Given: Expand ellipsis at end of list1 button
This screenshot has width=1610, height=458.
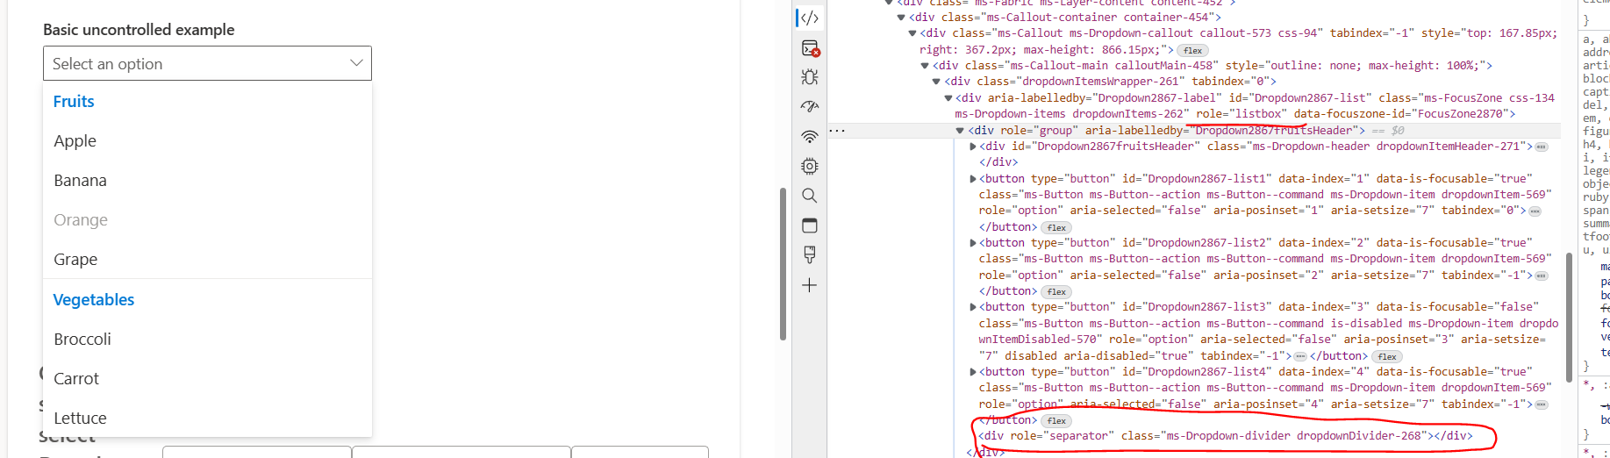Looking at the screenshot, I should tap(1535, 211).
